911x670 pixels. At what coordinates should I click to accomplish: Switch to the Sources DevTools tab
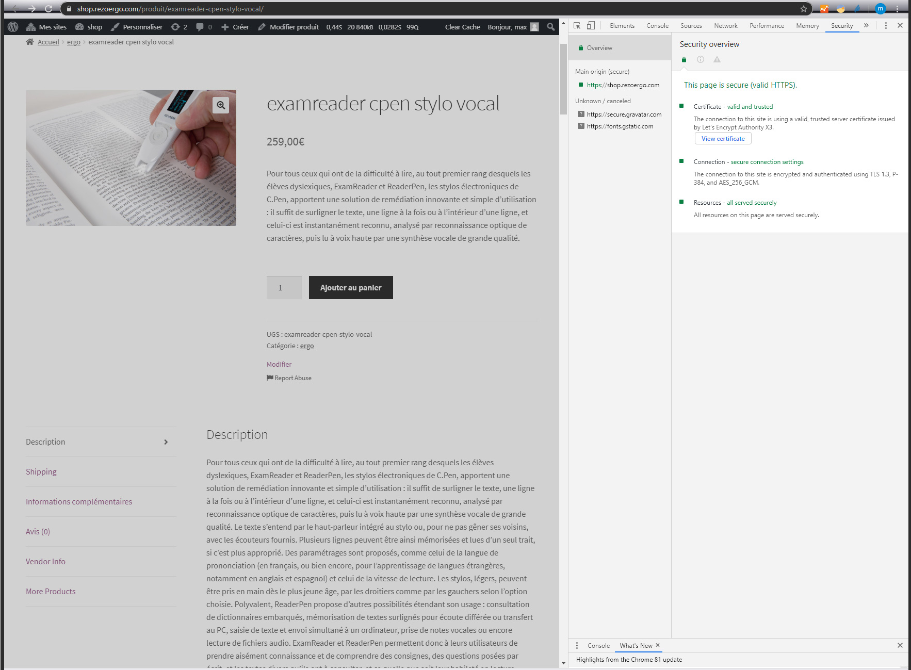691,25
